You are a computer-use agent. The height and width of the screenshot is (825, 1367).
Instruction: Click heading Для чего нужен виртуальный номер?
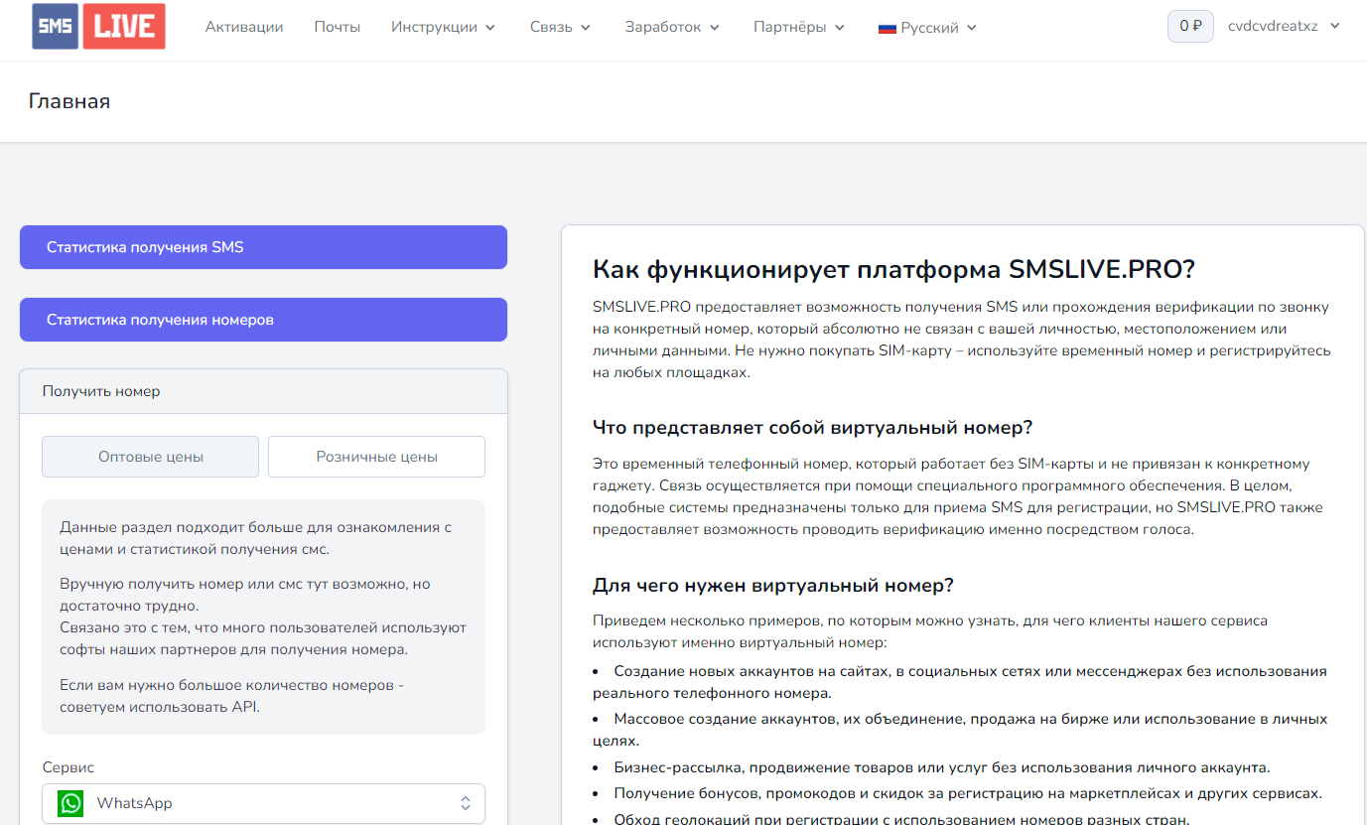tap(773, 585)
